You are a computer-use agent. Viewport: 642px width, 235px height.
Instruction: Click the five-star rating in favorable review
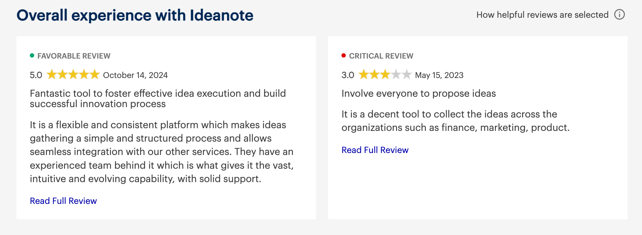pos(73,74)
